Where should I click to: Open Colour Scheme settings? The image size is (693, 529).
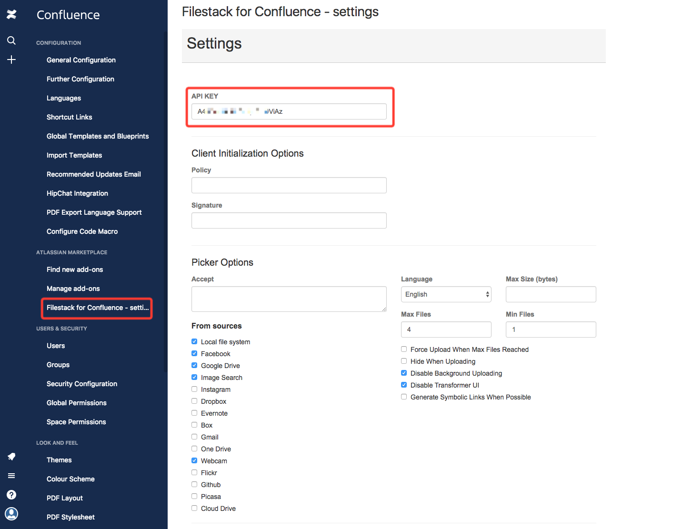pos(70,479)
